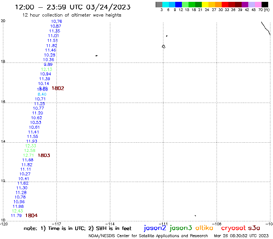
Task: Select the dark blue legend swatch
Action: (179, 4)
